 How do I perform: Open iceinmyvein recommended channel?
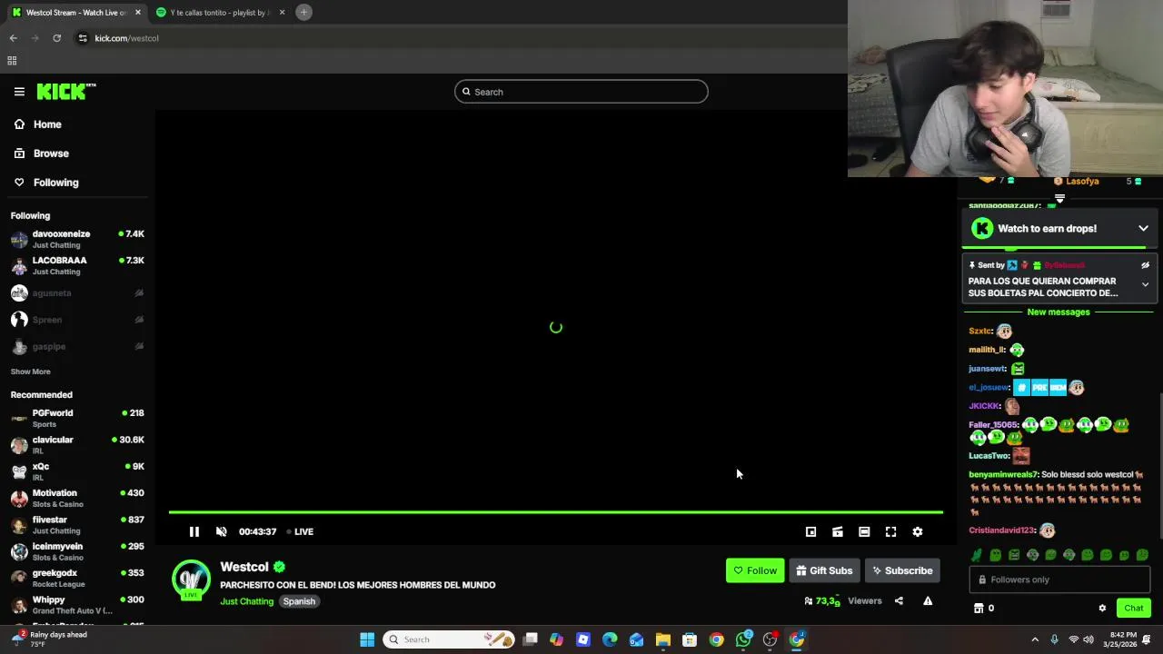coord(77,551)
